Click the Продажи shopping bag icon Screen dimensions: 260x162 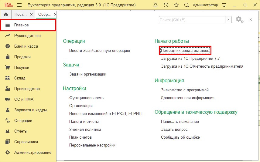[8, 57]
